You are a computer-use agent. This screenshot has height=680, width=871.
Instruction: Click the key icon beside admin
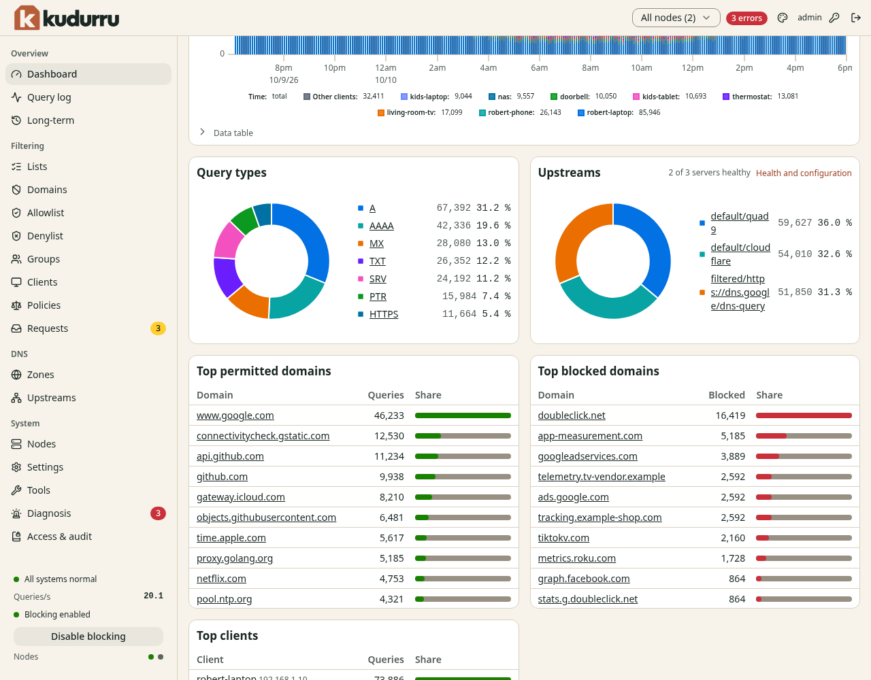pos(834,18)
